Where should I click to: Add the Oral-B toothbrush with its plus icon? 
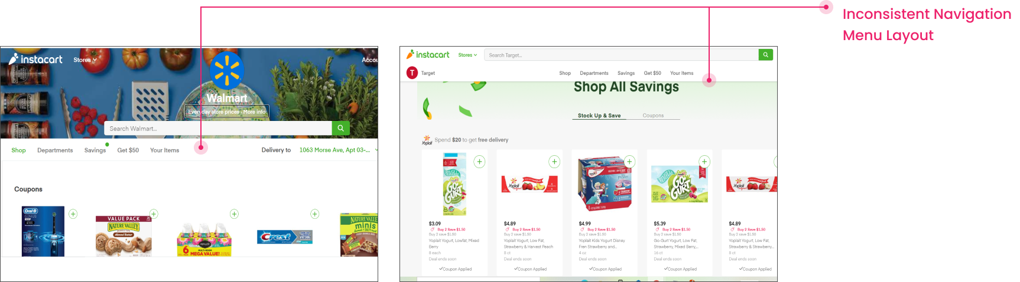(73, 214)
